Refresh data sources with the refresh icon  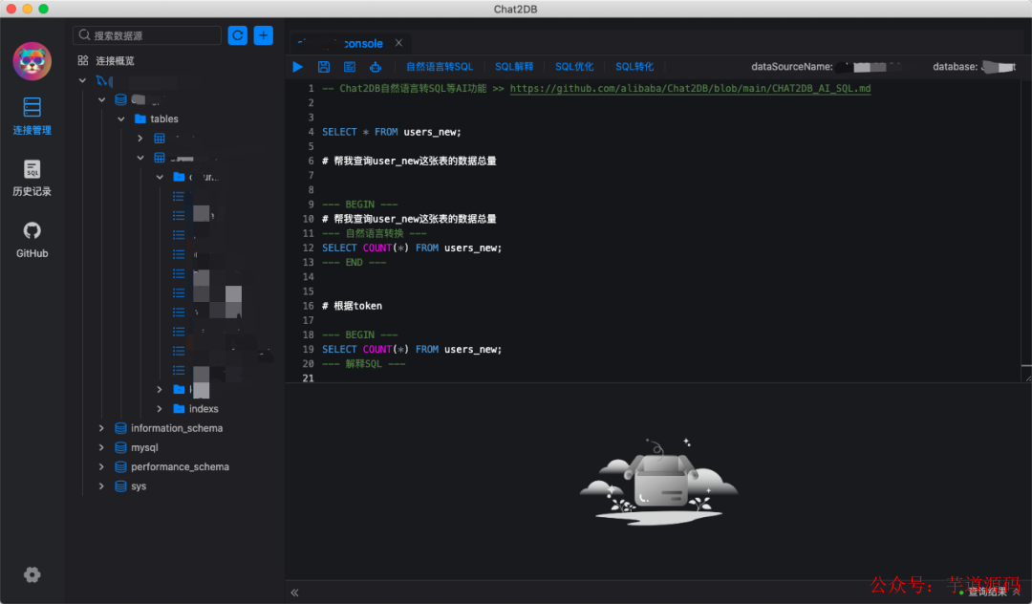point(237,34)
